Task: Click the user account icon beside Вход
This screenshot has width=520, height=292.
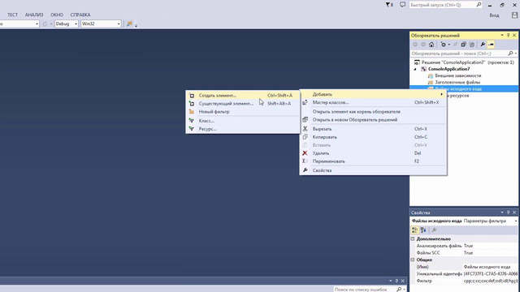Action: point(514,15)
